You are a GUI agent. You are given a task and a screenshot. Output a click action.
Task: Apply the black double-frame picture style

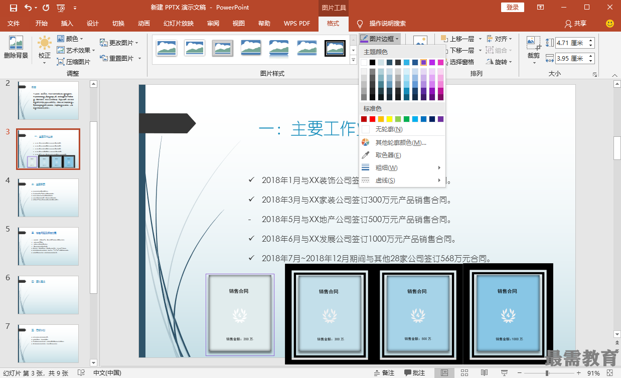(x=335, y=48)
